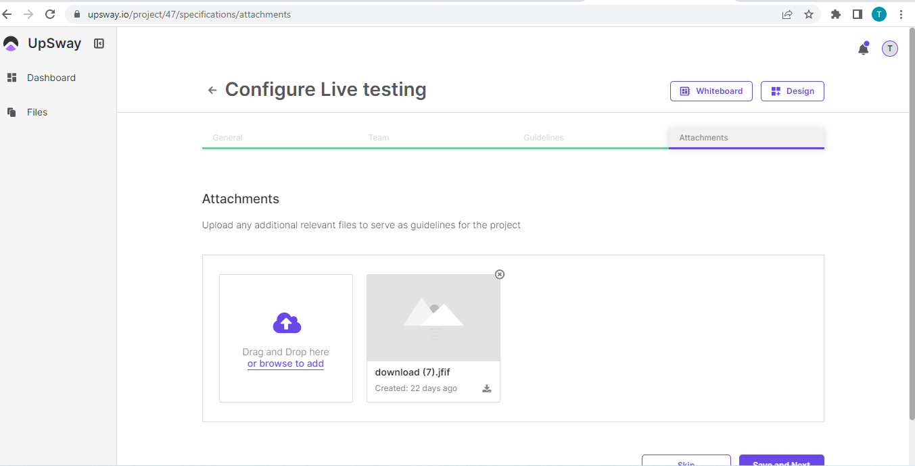
Task: Click the user avatar in the app header
Action: 889,49
